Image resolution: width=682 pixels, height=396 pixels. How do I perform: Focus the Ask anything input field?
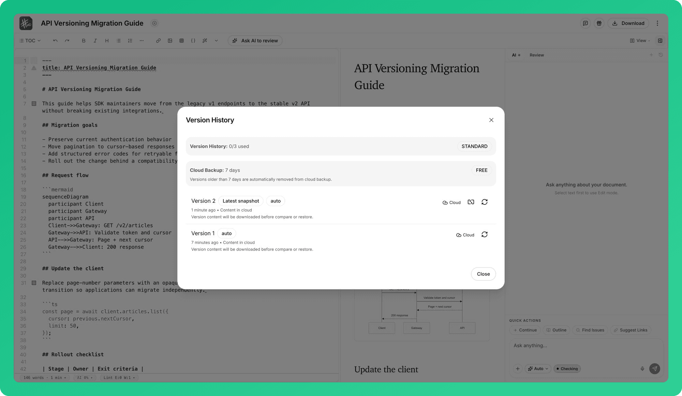(586, 345)
